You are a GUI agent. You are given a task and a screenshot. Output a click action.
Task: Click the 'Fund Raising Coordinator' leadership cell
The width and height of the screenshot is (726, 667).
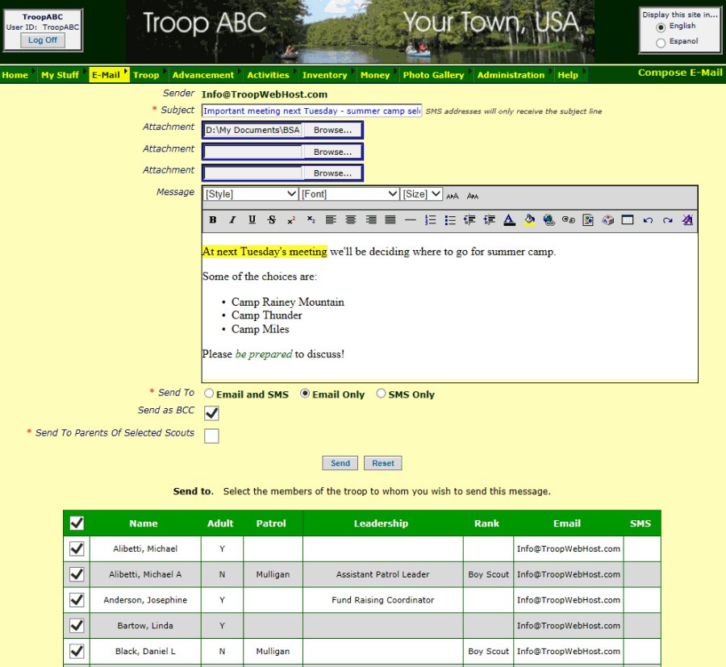383,600
